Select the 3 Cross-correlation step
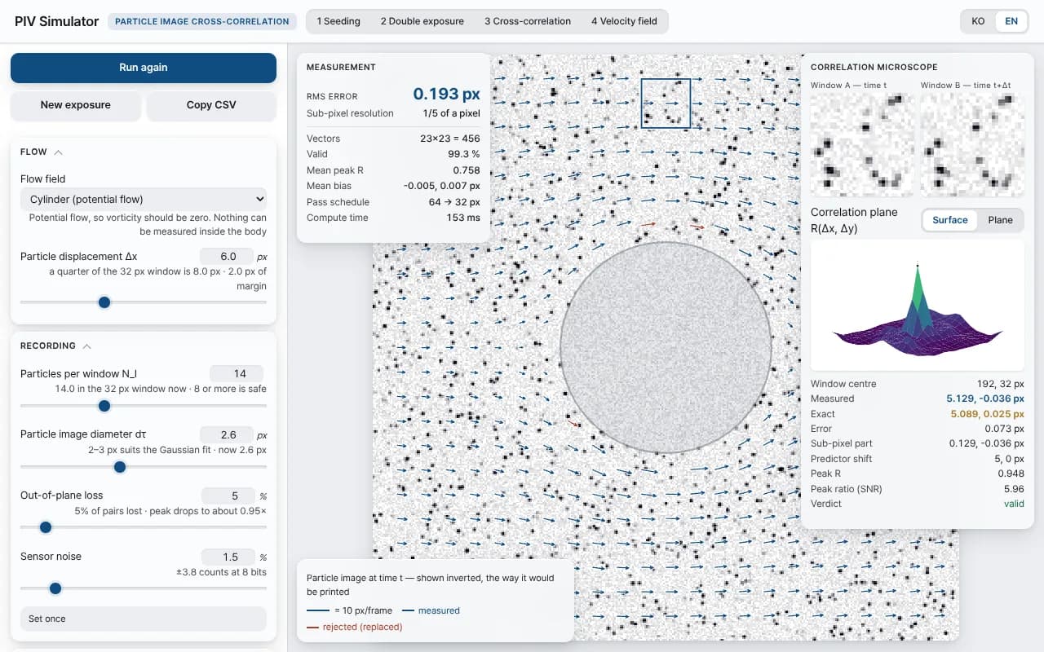The height and width of the screenshot is (652, 1044). tap(528, 21)
